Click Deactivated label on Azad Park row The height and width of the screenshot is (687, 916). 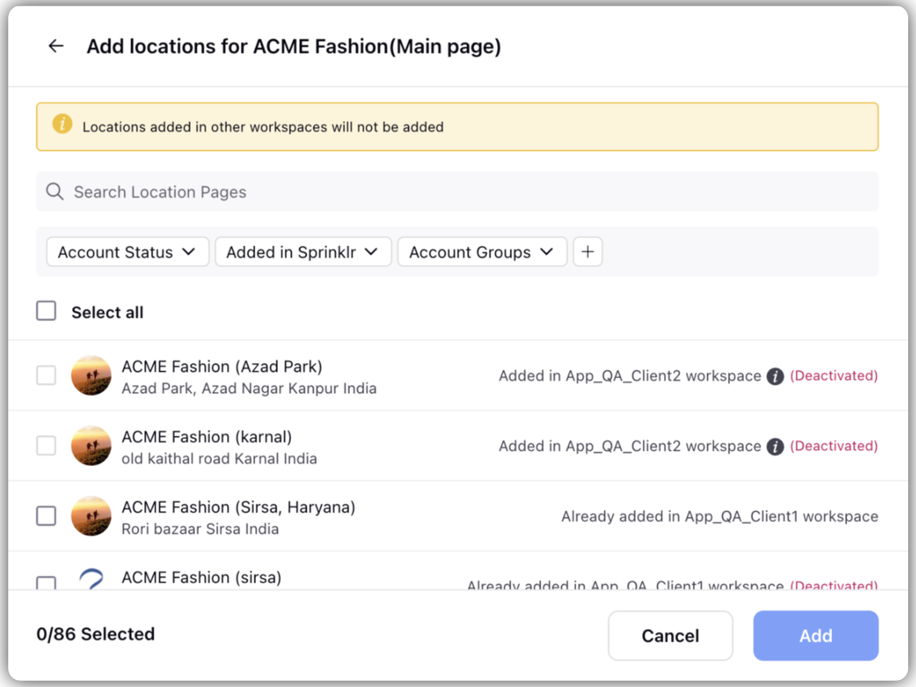coord(834,376)
